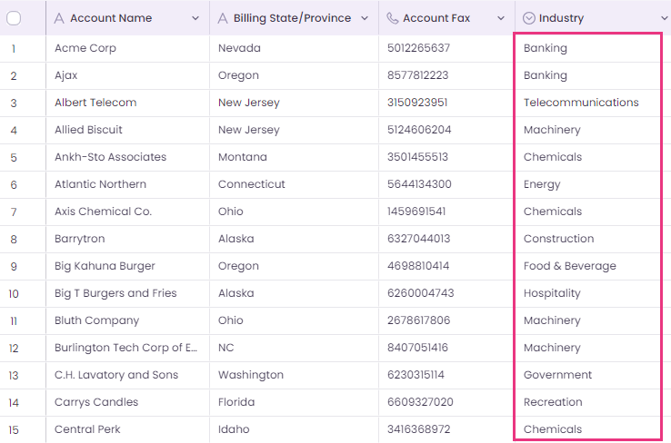Viewport: 671px width, 443px height.
Task: Select row number 7 in the row header
Action: (14, 212)
